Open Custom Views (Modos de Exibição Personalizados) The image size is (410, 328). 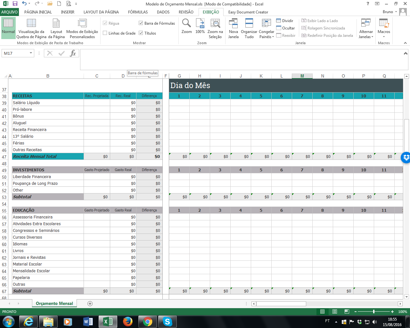coord(82,28)
